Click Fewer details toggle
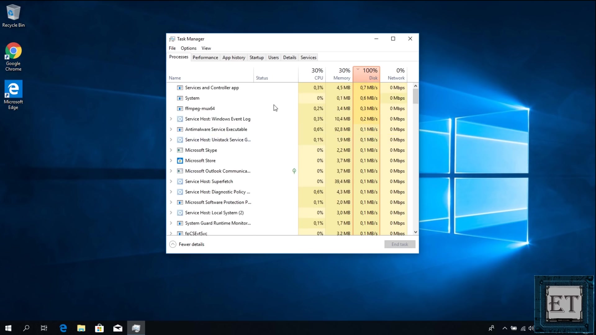596x335 pixels. (187, 244)
